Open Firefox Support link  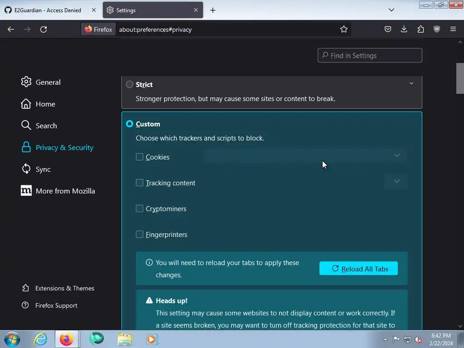(49, 305)
